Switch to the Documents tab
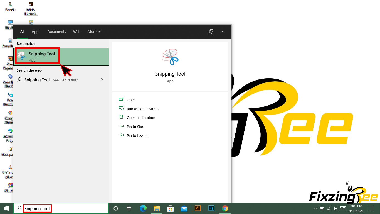Viewport: 380px width, 214px height. (56, 31)
